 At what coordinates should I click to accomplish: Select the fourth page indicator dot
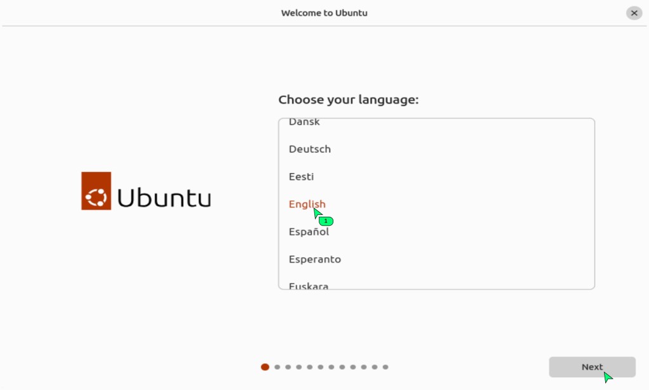point(299,367)
